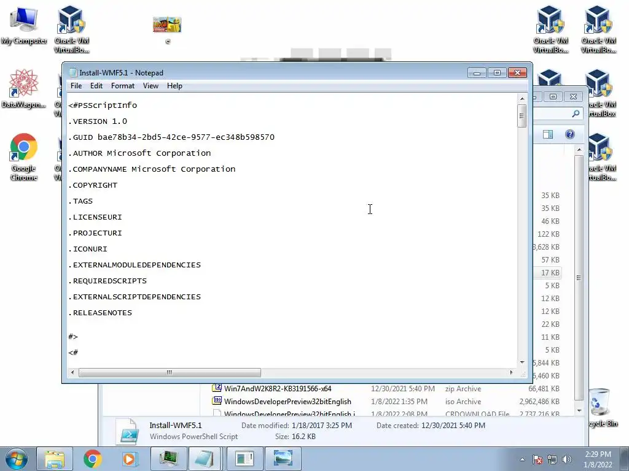Select the desktop icon labeled e
The width and height of the screenshot is (629, 471).
pos(167,29)
